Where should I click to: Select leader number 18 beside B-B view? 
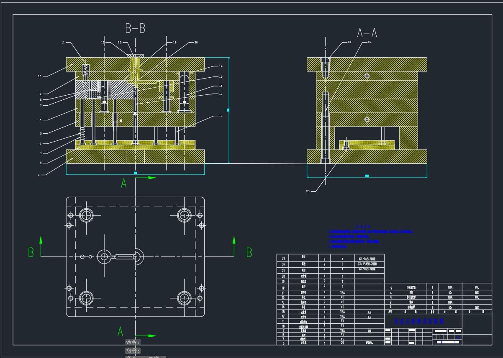tap(221, 116)
